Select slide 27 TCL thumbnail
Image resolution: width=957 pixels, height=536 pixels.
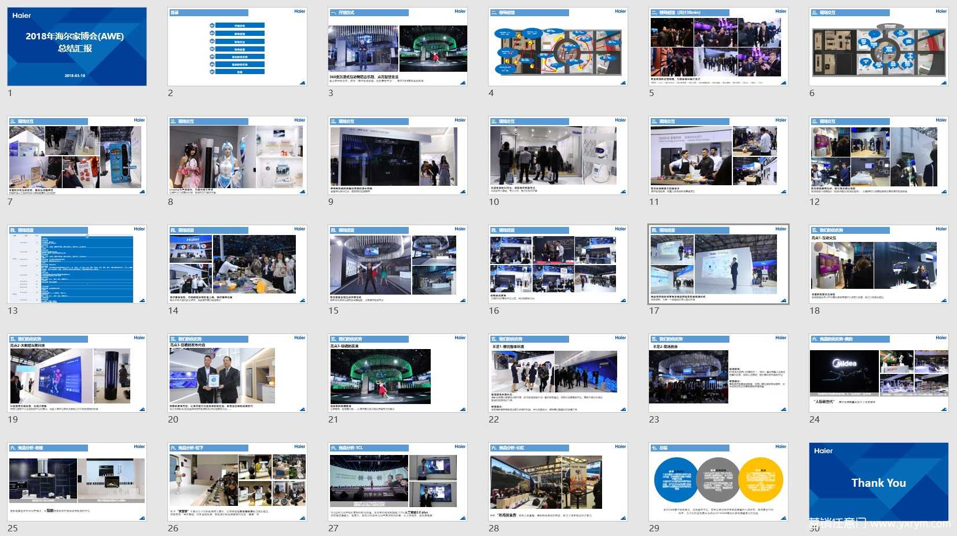(x=398, y=482)
